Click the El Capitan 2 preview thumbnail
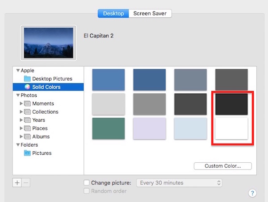Image resolution: width=268 pixels, height=202 pixels. [x=49, y=42]
